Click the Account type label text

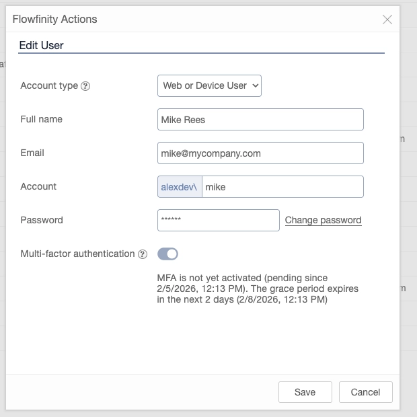[x=49, y=85]
